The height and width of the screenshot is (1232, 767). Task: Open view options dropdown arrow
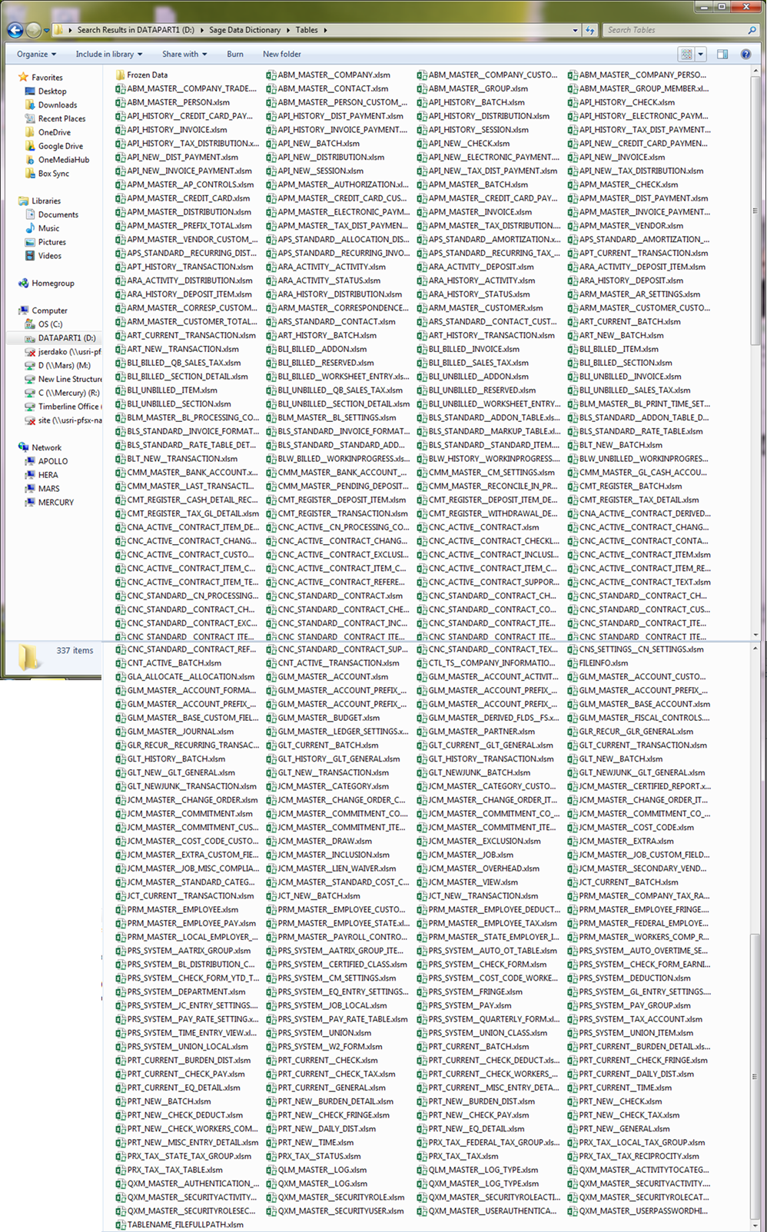[x=700, y=54]
